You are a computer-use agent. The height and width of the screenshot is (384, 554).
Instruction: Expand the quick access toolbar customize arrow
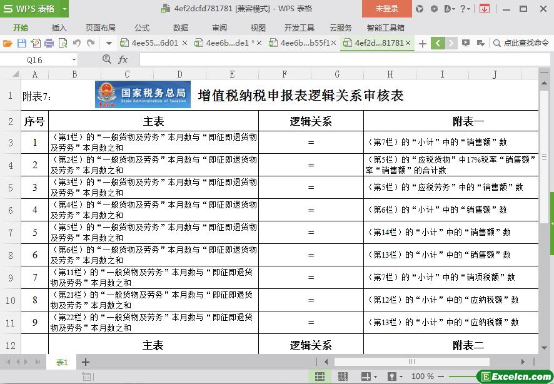pos(109,43)
